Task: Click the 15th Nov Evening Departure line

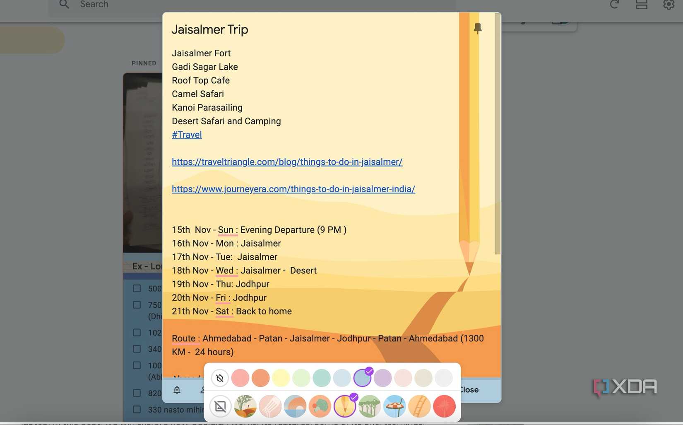Action: [x=259, y=230]
